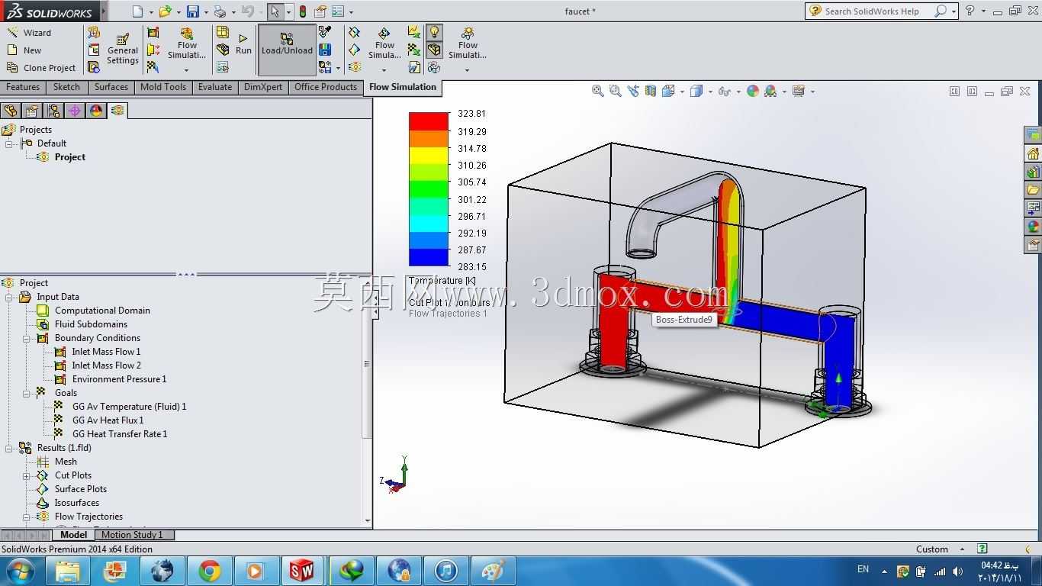Image resolution: width=1042 pixels, height=586 pixels.
Task: Open Save dropdown arrow
Action: point(206,12)
